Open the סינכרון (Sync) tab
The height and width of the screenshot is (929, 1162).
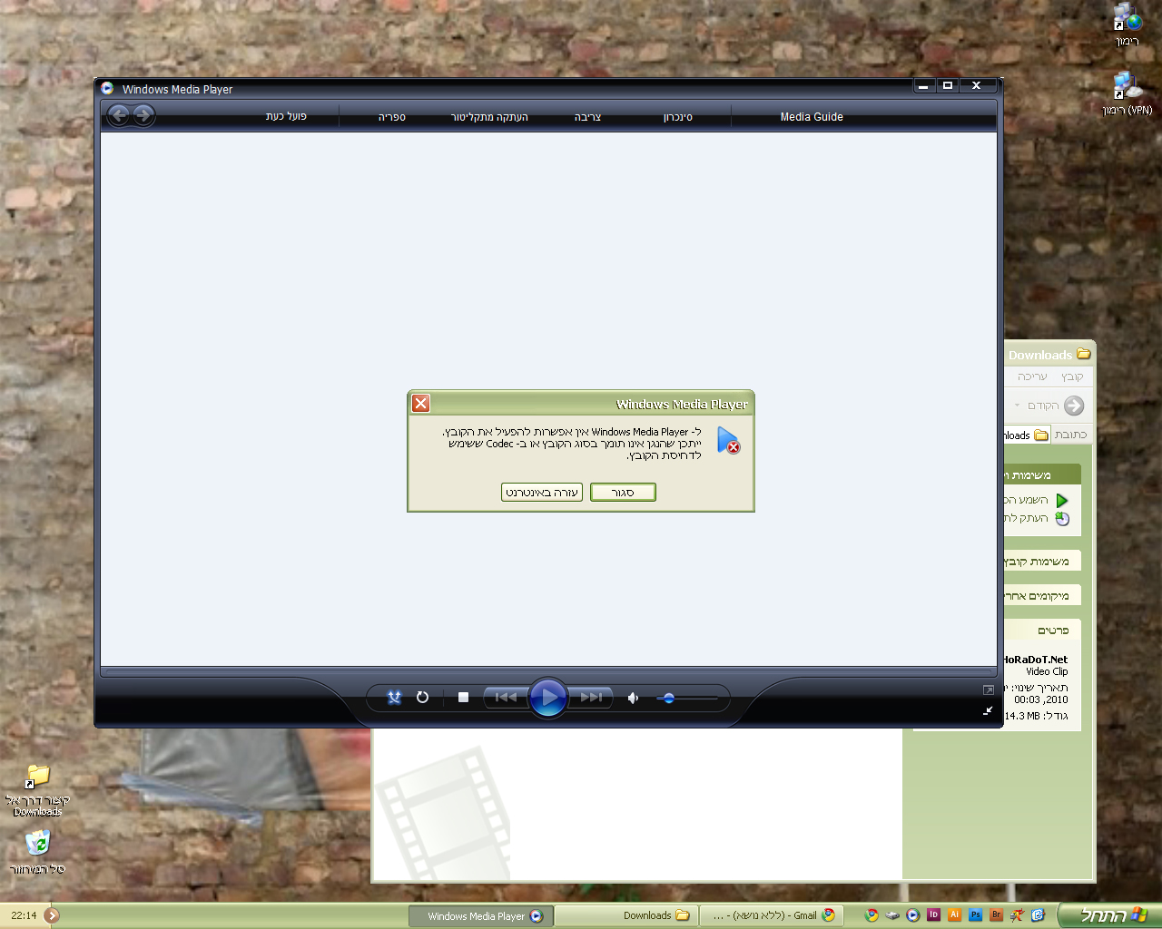point(678,117)
